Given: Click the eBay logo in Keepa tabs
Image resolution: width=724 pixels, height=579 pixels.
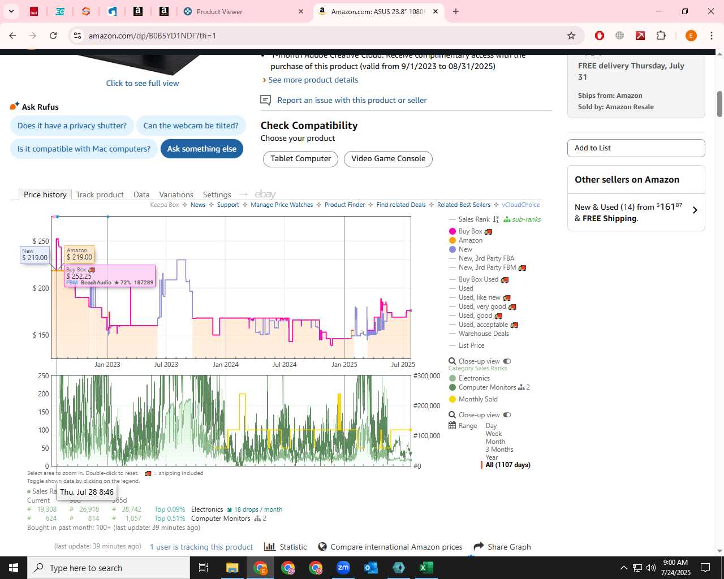Looking at the screenshot, I should (x=265, y=195).
